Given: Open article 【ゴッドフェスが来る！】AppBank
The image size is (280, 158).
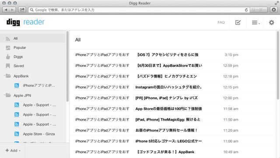Looking at the screenshot, I should [x=165, y=152].
